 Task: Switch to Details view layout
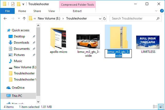[x=155, y=107]
